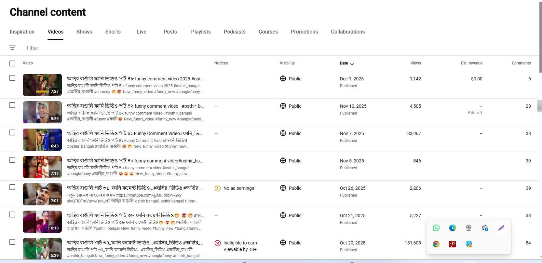Click the Ineligible to earn red X icon
Viewport: 542px width, 263px height.
tap(218, 243)
